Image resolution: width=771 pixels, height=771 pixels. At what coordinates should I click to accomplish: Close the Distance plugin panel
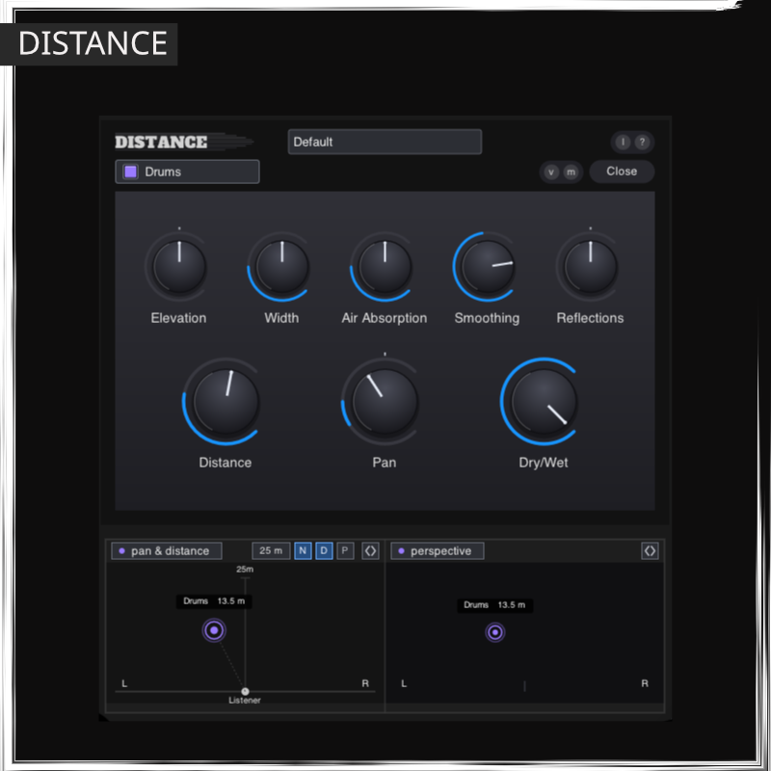pos(622,172)
